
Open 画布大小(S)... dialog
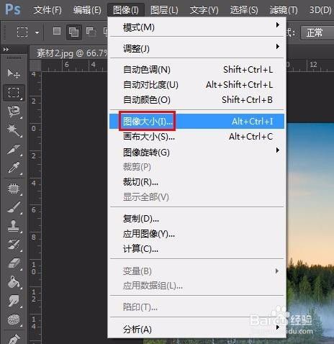[x=197, y=137]
